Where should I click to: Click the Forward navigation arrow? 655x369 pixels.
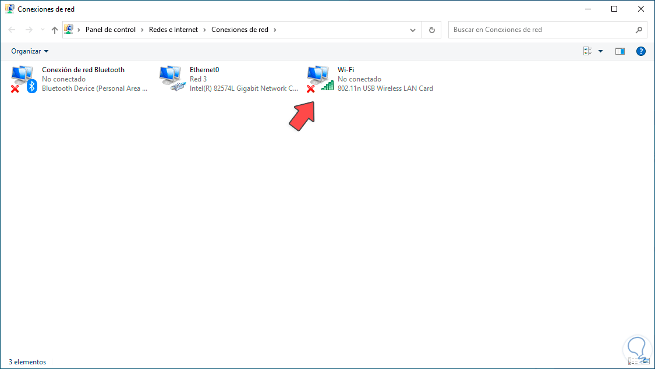[29, 30]
